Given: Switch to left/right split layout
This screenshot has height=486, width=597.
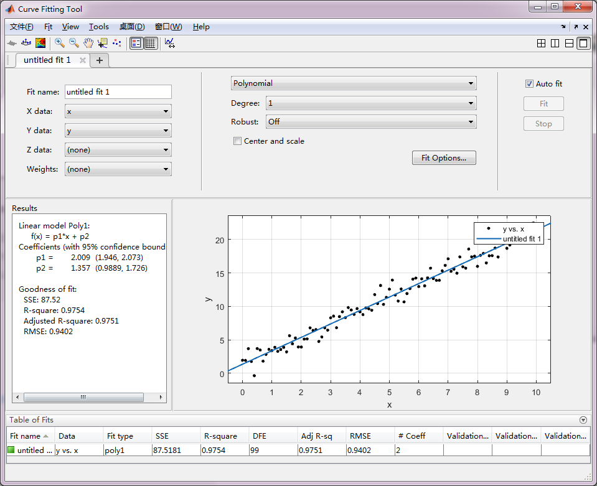Looking at the screenshot, I should (555, 44).
